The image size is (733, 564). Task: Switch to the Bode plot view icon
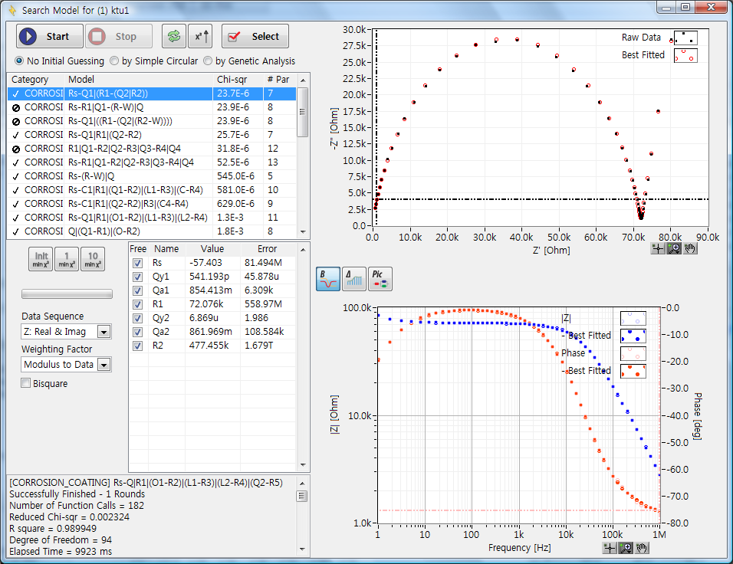(328, 280)
